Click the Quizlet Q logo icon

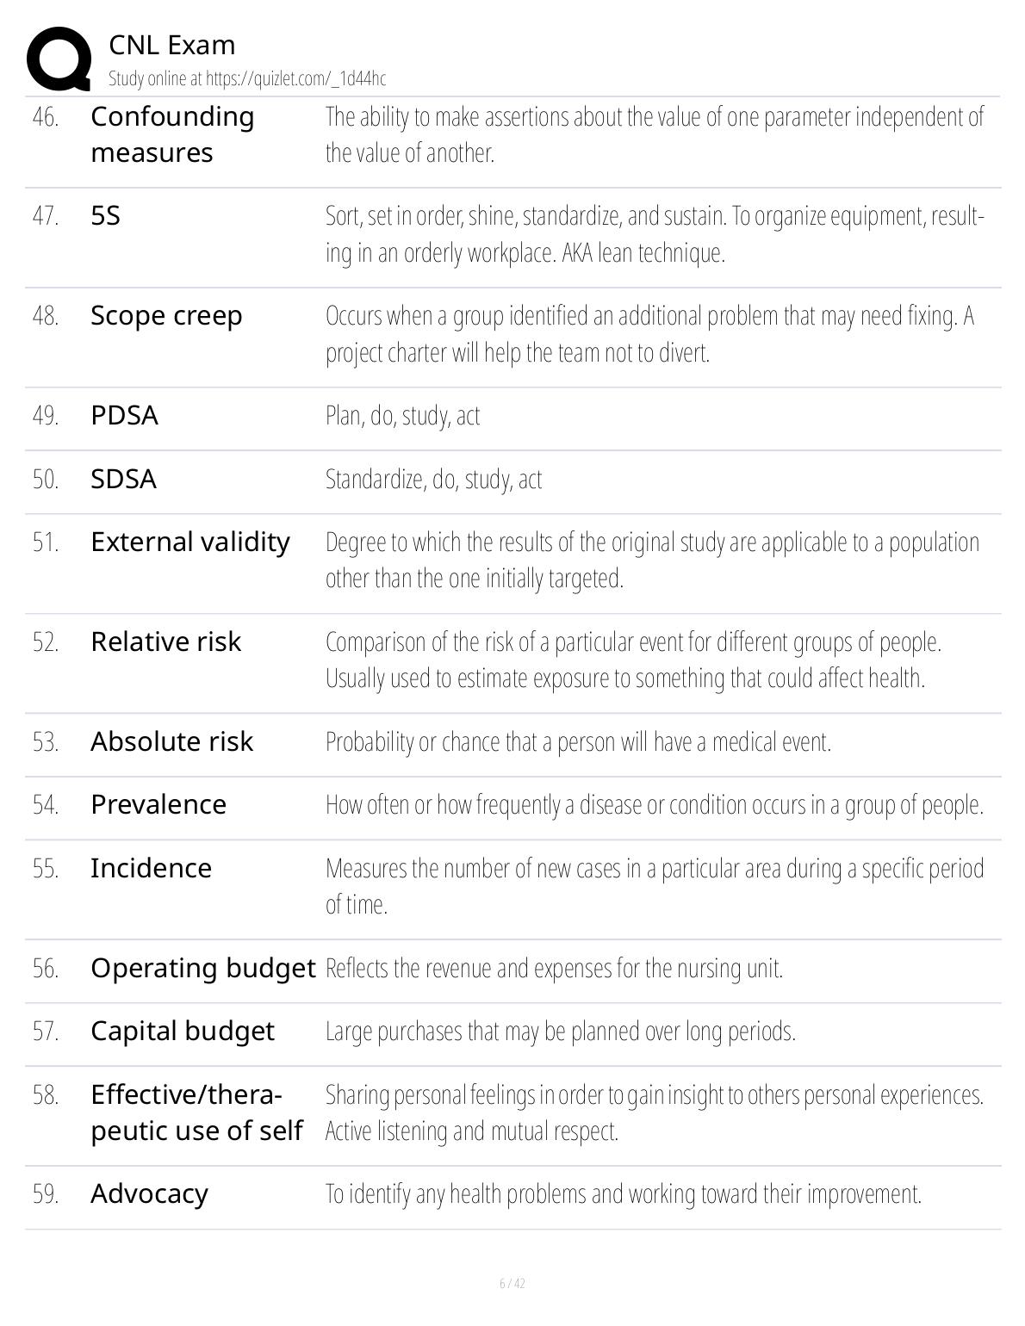pos(59,59)
